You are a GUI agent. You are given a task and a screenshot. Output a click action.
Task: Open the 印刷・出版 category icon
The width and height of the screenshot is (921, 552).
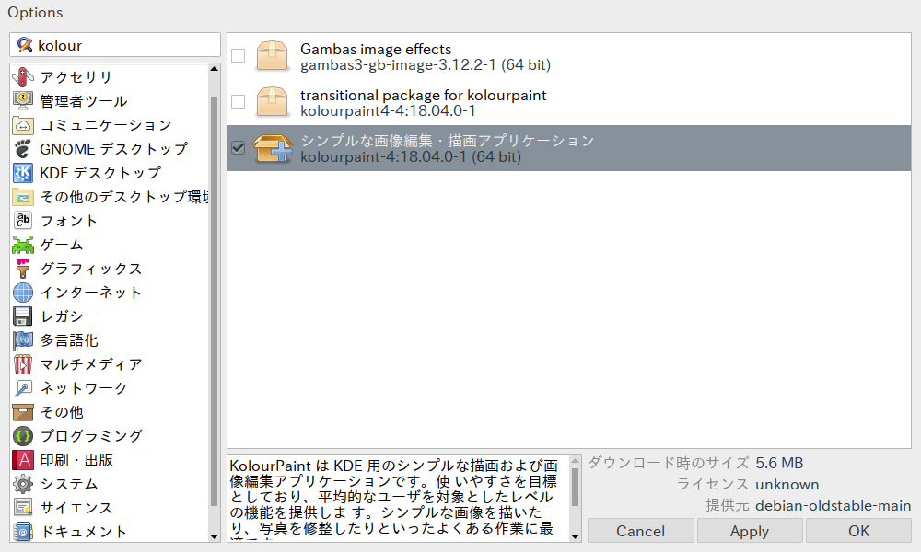pyautogui.click(x=23, y=460)
